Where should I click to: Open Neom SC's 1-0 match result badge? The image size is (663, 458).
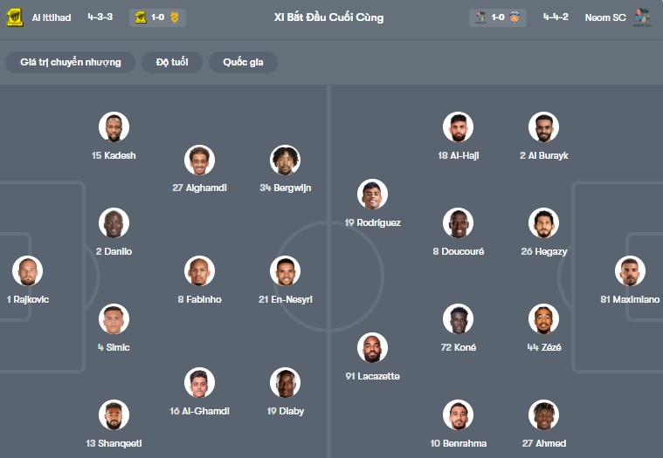499,17
